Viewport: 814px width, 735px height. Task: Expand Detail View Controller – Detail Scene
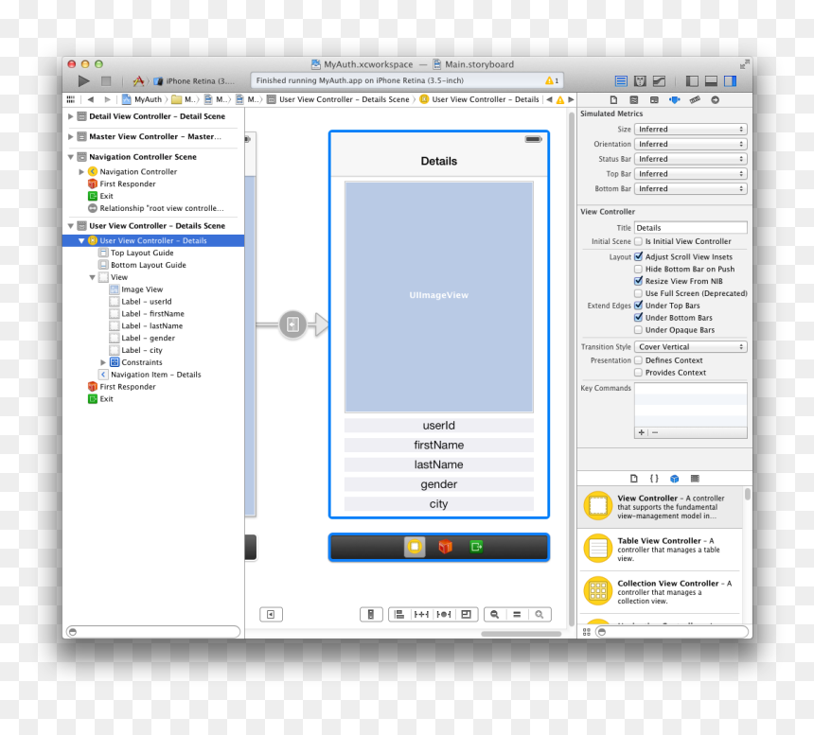(x=71, y=116)
